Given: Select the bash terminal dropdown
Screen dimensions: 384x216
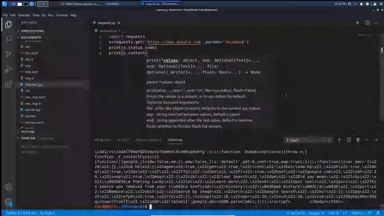Looking at the screenshot, I should (308, 140).
